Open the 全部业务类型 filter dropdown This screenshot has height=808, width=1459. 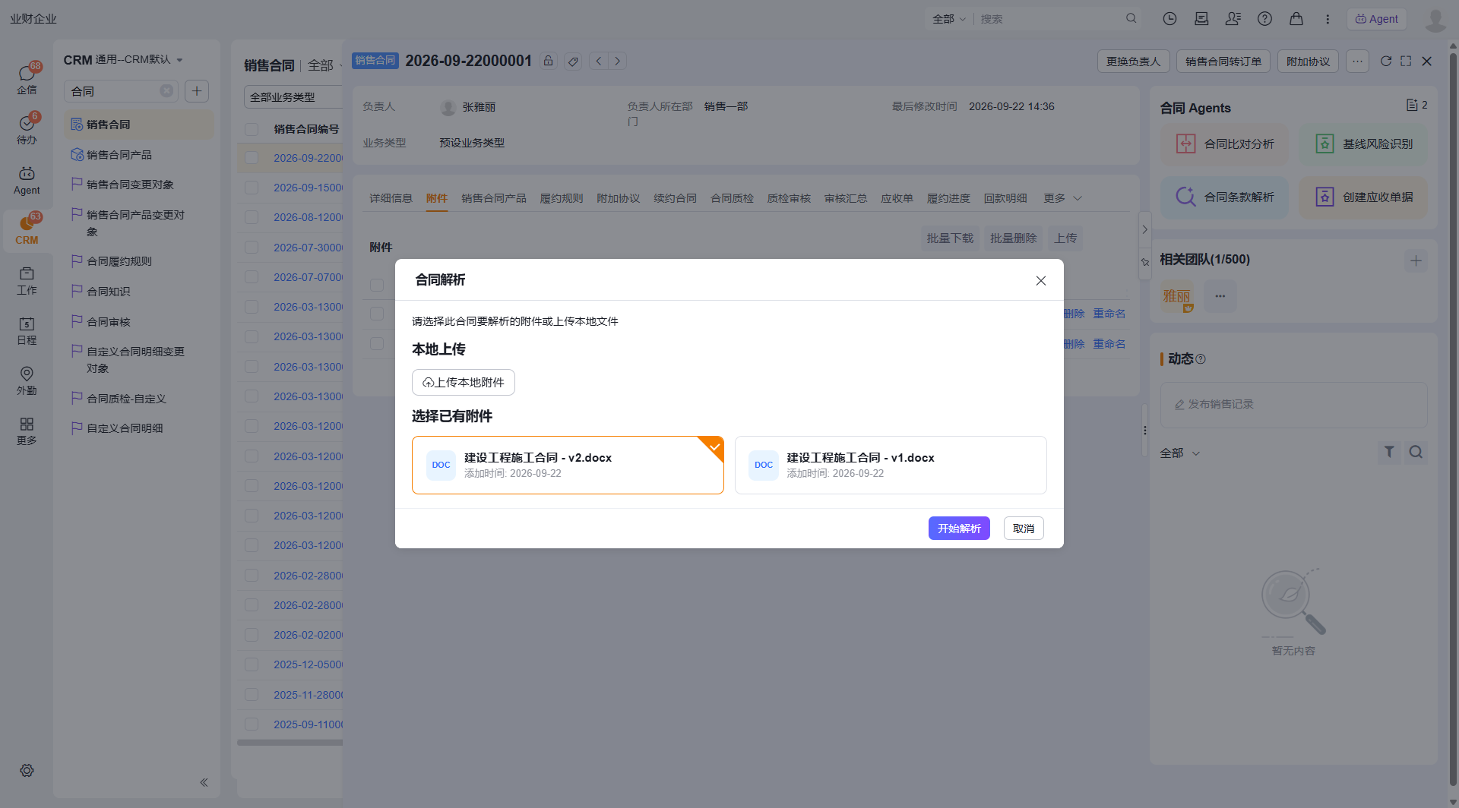[293, 97]
